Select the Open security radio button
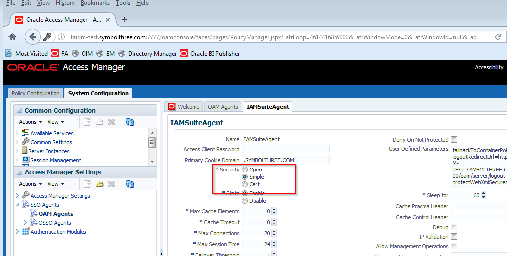The height and width of the screenshot is (256, 507). click(x=245, y=170)
